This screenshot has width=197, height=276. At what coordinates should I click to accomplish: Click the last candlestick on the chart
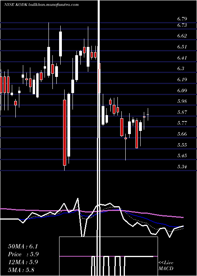coord(148,114)
